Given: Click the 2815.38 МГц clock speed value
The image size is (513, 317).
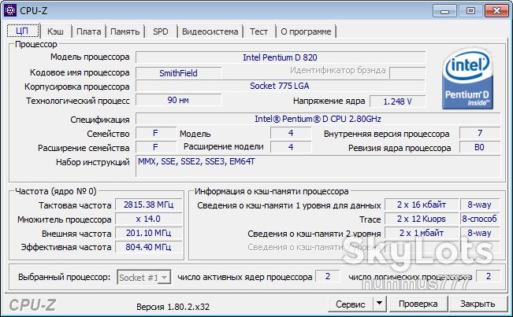Looking at the screenshot, I should [x=148, y=205].
